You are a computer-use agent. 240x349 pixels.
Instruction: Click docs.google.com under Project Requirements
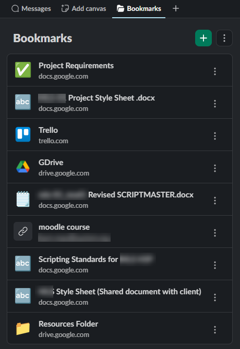click(63, 77)
